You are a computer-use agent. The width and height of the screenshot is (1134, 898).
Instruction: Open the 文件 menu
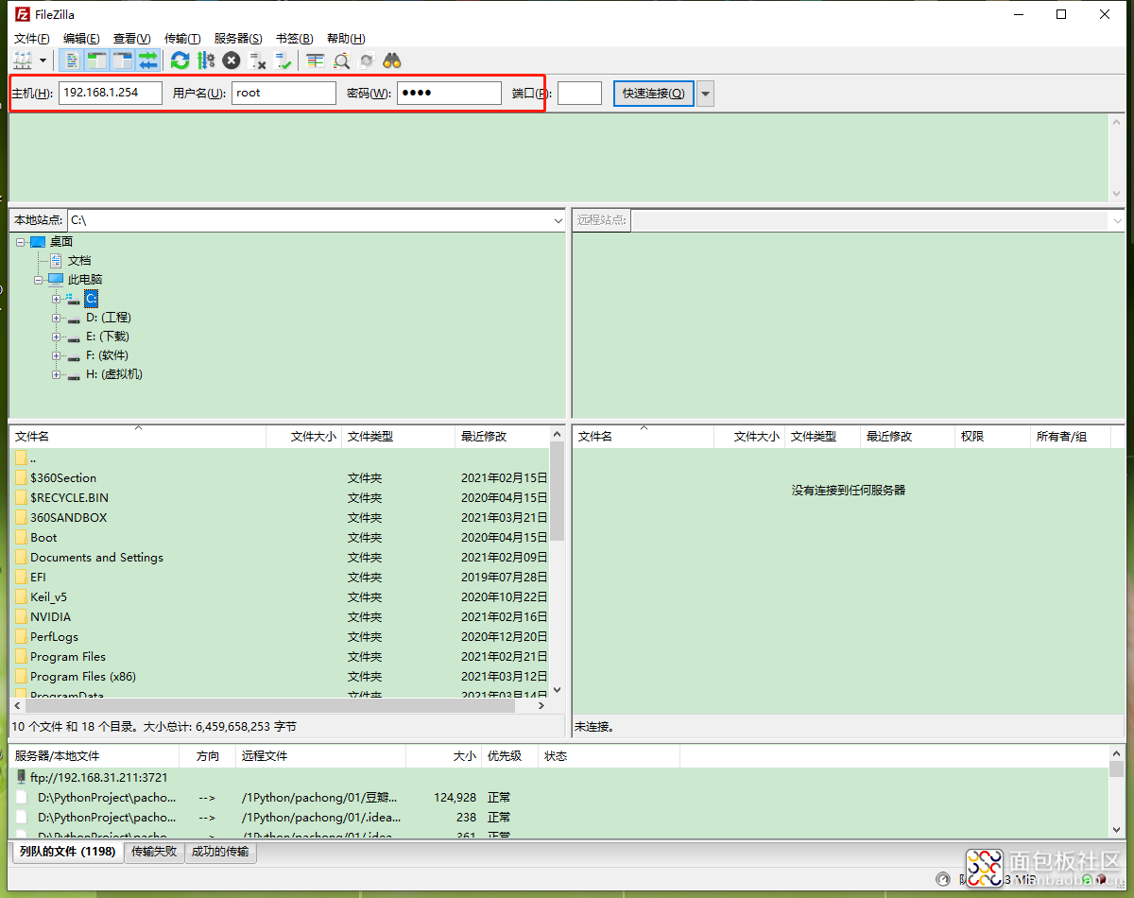click(31, 38)
